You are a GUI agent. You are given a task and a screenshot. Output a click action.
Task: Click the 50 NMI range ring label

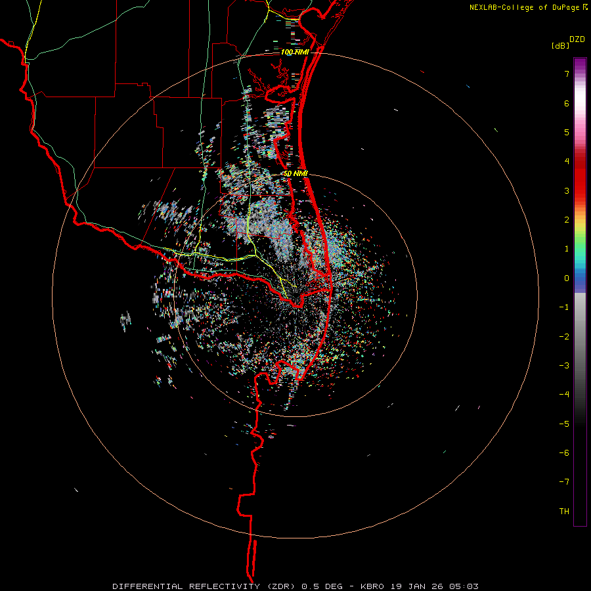click(295, 174)
